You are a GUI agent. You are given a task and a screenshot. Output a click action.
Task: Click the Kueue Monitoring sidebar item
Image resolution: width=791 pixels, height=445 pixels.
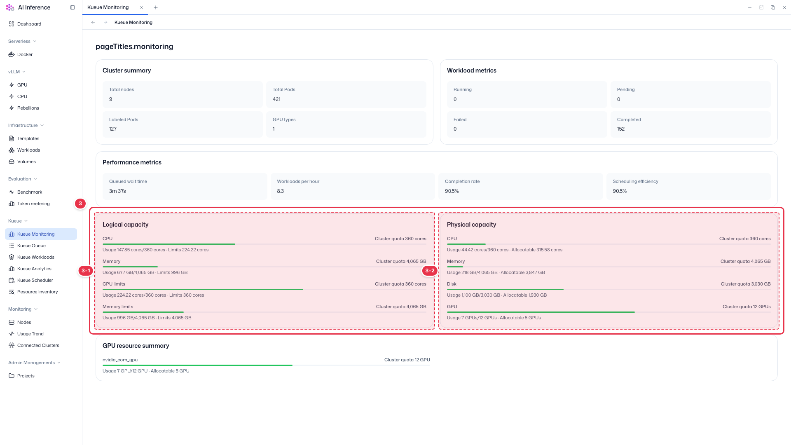[x=41, y=234]
